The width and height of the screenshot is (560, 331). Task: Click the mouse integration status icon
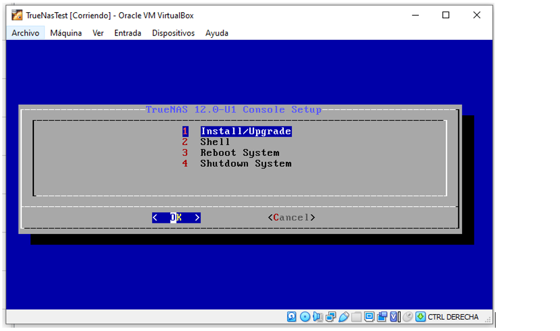click(408, 317)
